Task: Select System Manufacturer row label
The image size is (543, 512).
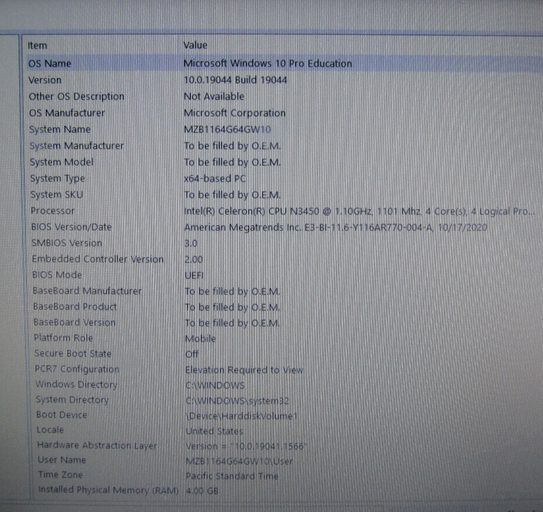Action: 76,146
